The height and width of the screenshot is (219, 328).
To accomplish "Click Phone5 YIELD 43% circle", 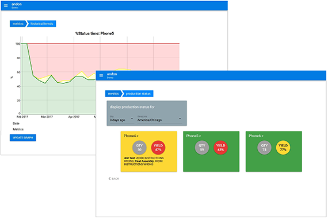I will [x=220, y=148].
